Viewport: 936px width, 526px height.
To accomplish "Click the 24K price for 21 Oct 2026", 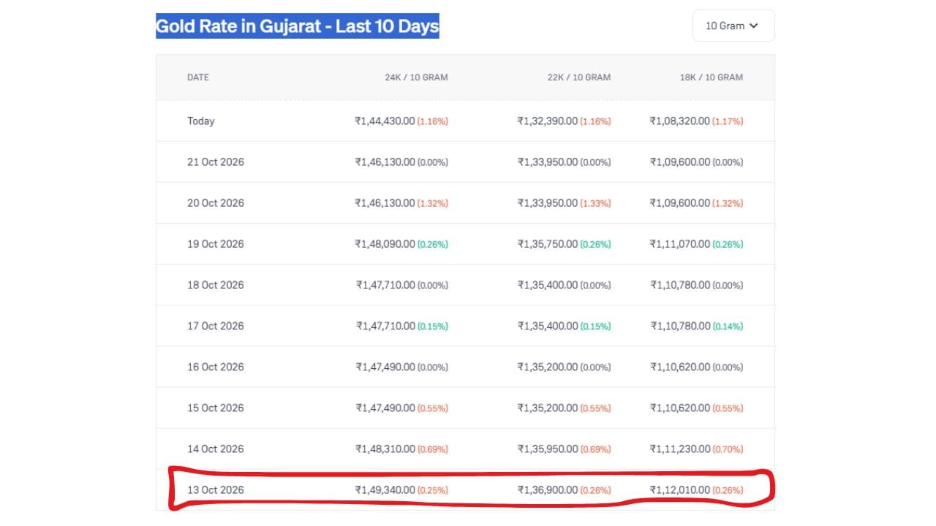I will 385,162.
